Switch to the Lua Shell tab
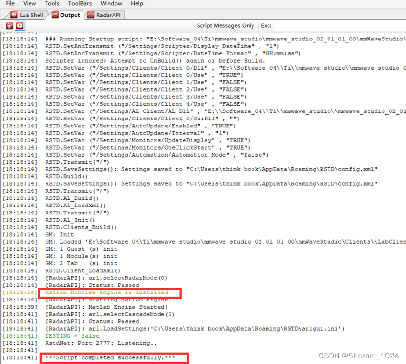This screenshot has height=364, width=406. [x=27, y=15]
